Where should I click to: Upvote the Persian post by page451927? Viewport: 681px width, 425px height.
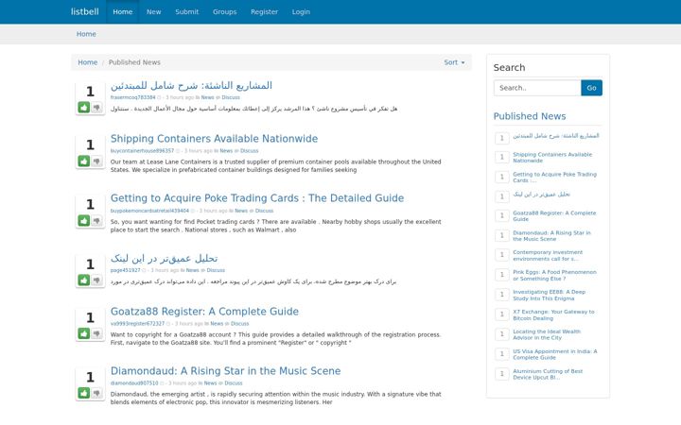tap(84, 280)
